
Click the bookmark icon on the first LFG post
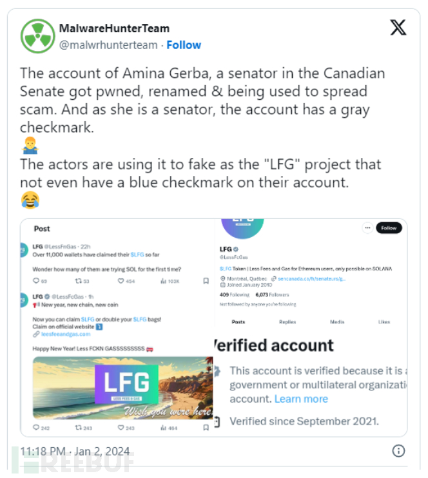point(206,281)
